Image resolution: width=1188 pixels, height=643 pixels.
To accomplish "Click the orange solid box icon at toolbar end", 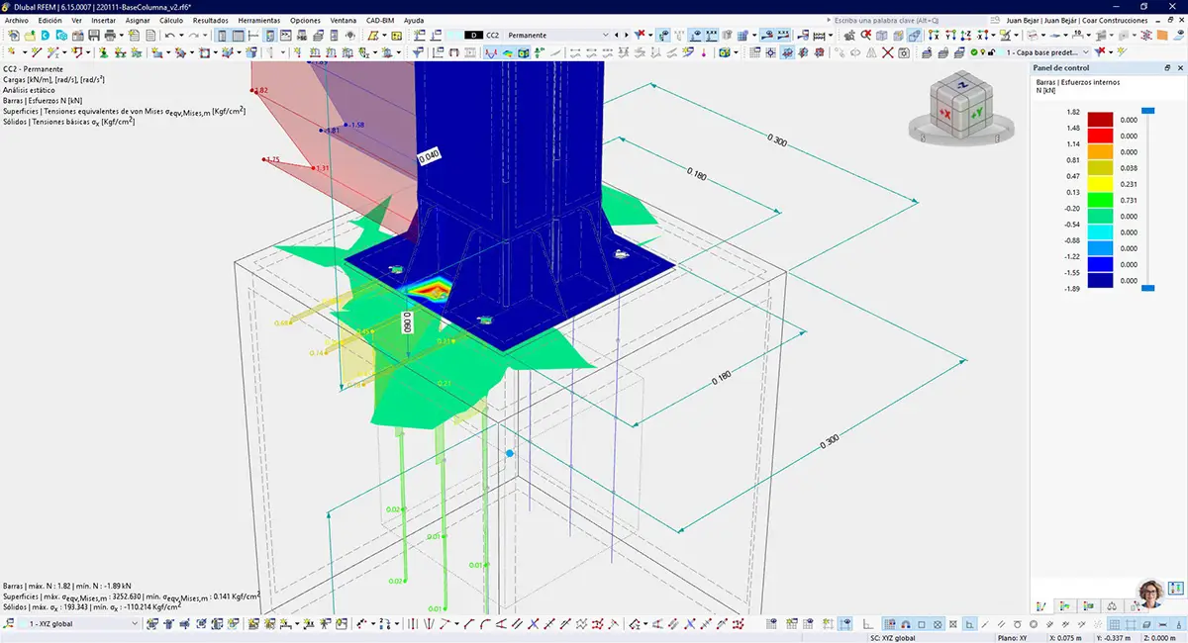I will (x=1162, y=36).
